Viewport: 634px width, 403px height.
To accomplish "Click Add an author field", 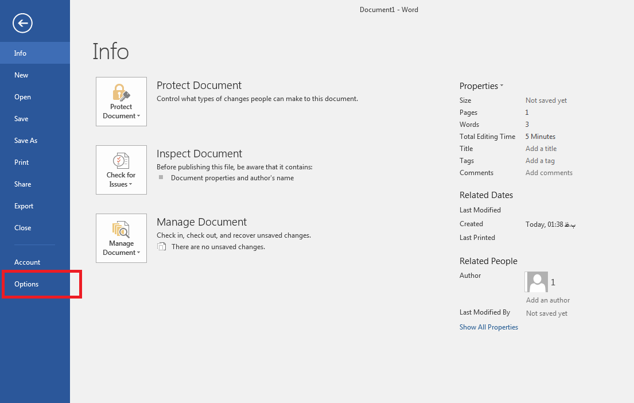I will click(548, 300).
